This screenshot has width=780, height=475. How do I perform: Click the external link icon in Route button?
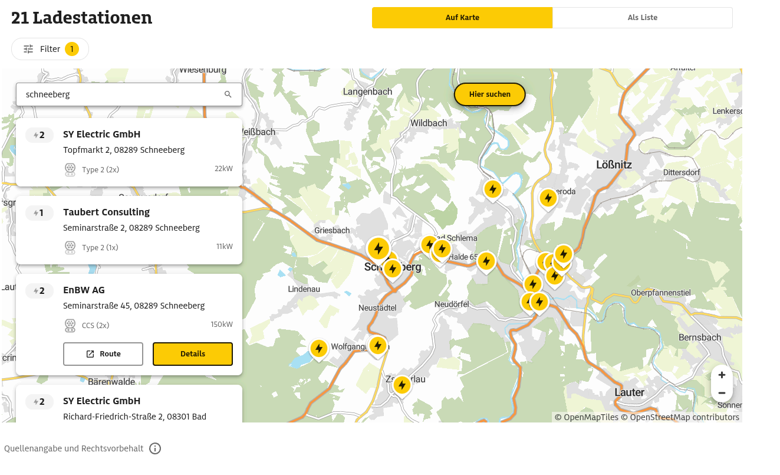pyautogui.click(x=90, y=354)
